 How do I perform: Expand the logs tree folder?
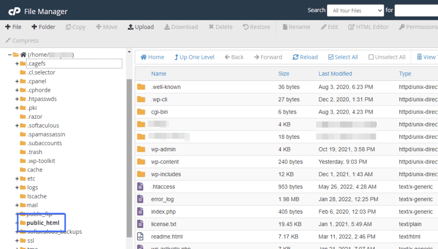pos(17,188)
